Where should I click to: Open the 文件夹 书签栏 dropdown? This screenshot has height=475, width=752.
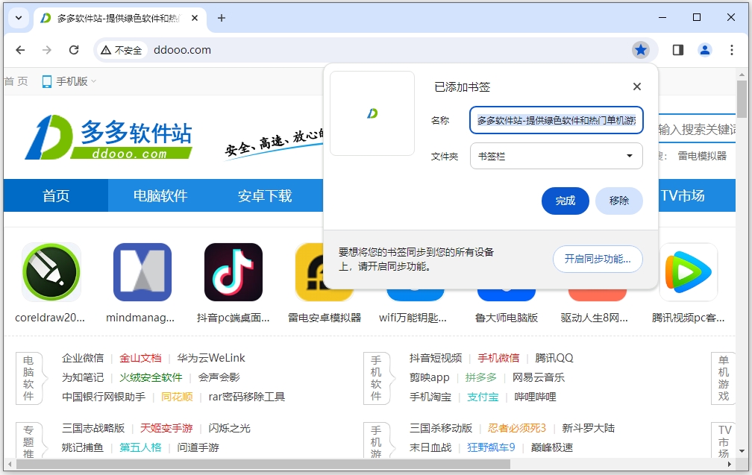(x=557, y=157)
